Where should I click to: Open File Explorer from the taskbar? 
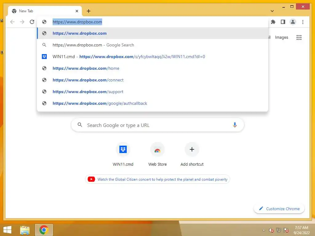click(25, 230)
